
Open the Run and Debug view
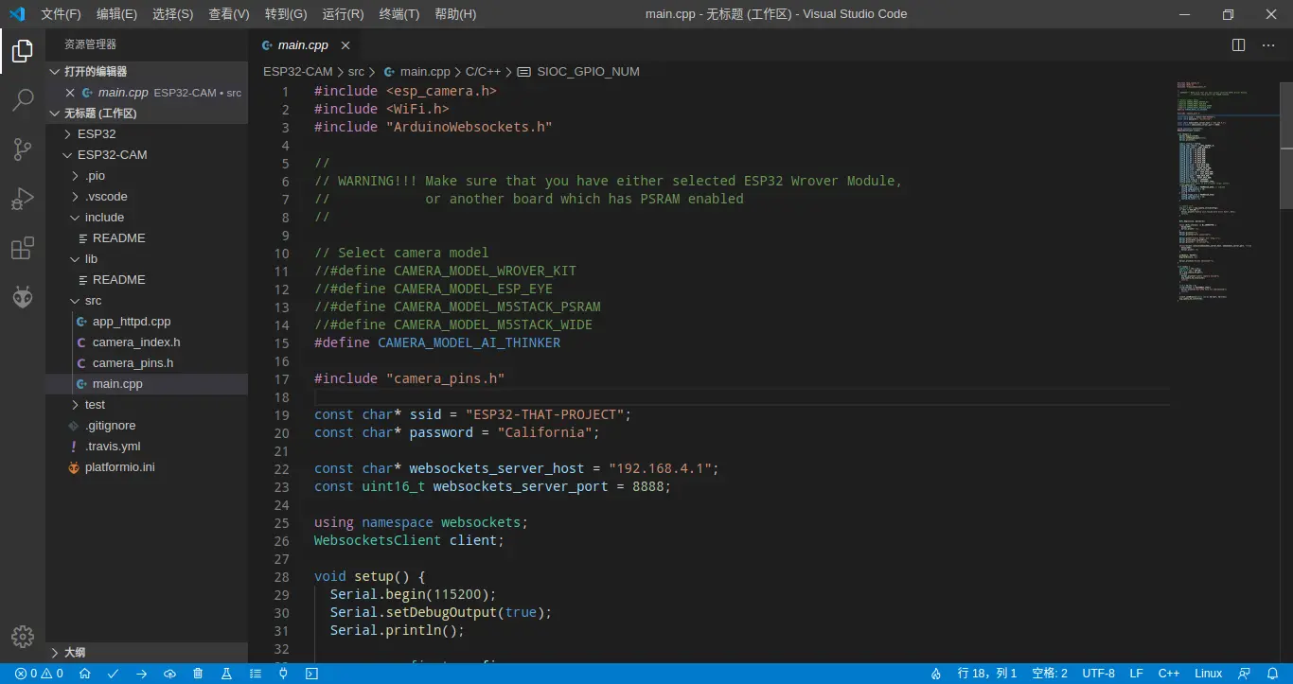[23, 199]
